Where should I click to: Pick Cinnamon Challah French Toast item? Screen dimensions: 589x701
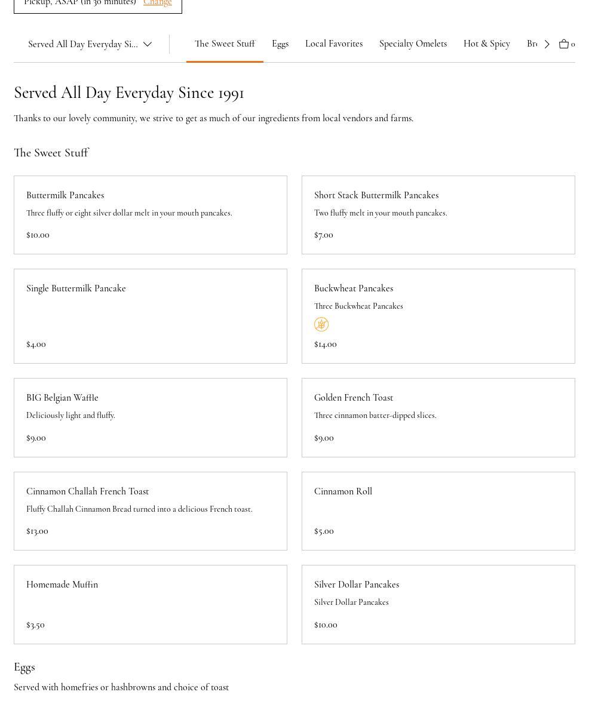[150, 511]
